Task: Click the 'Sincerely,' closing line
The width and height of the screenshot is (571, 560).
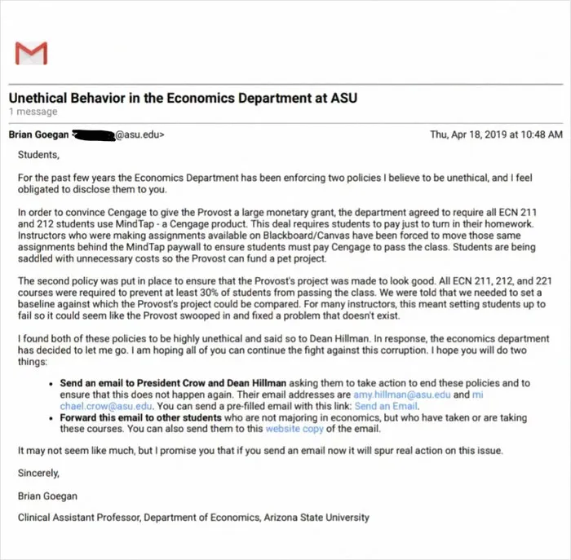Action: (x=38, y=473)
